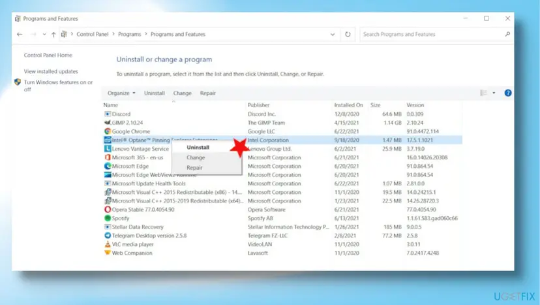Click the search magnifier icon

pos(507,34)
